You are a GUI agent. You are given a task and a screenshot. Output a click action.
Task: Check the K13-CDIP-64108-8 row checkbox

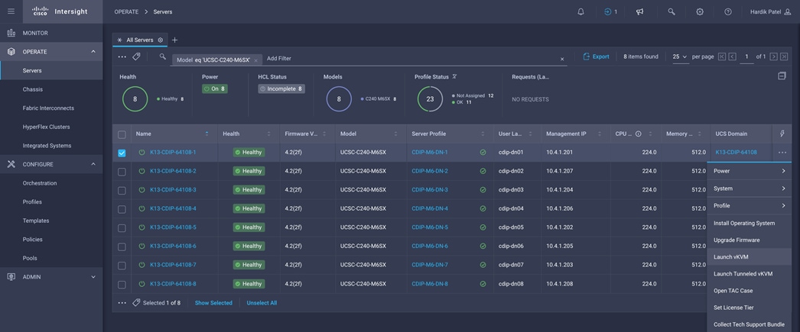click(122, 284)
